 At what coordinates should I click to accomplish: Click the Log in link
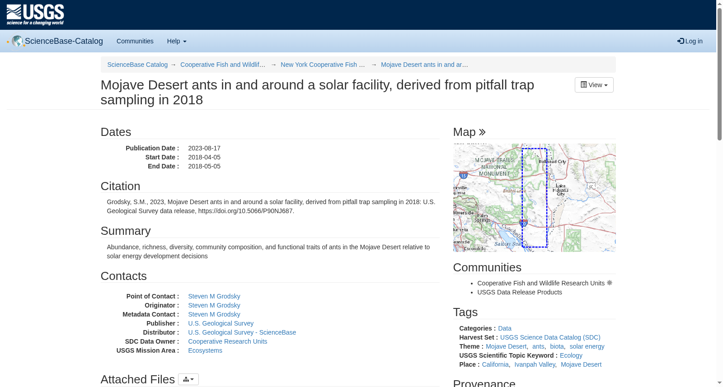(690, 41)
